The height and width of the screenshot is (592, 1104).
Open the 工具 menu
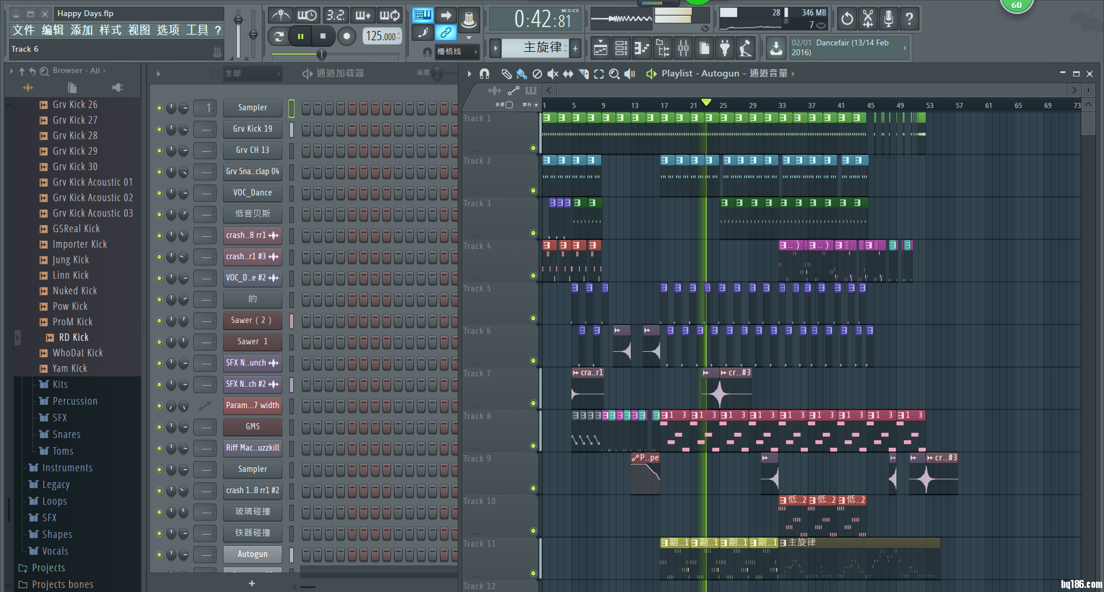tap(197, 30)
